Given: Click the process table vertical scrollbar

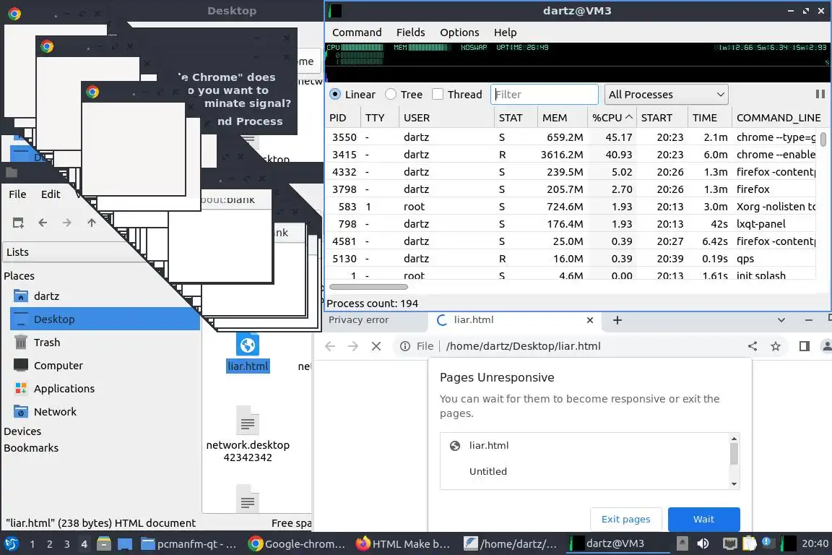Looking at the screenshot, I should pos(823,139).
